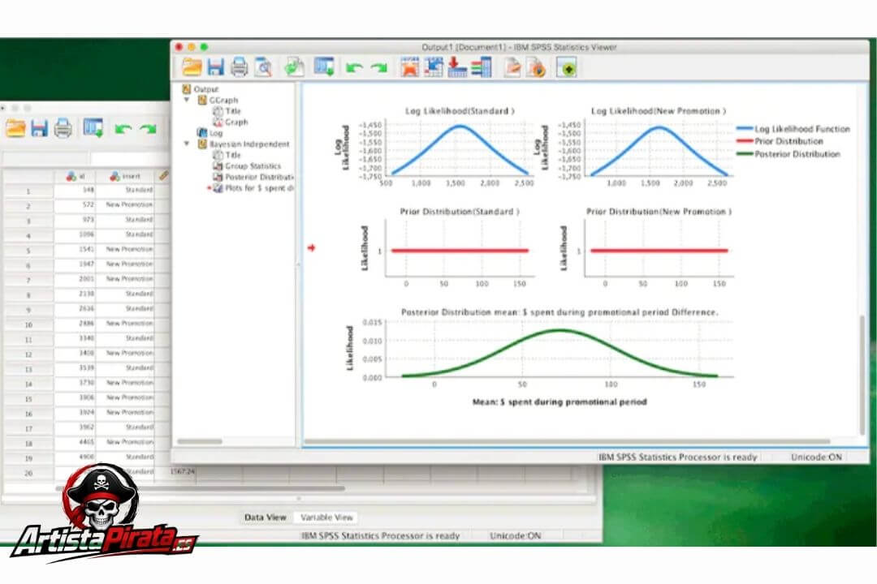Click the Data Editor cell editor field

[x=130, y=159]
